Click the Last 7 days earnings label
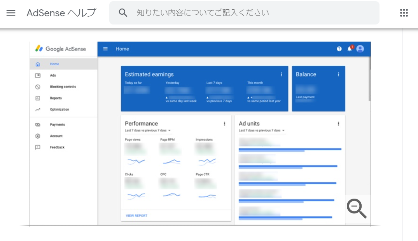This screenshot has height=241, width=418. tap(214, 83)
